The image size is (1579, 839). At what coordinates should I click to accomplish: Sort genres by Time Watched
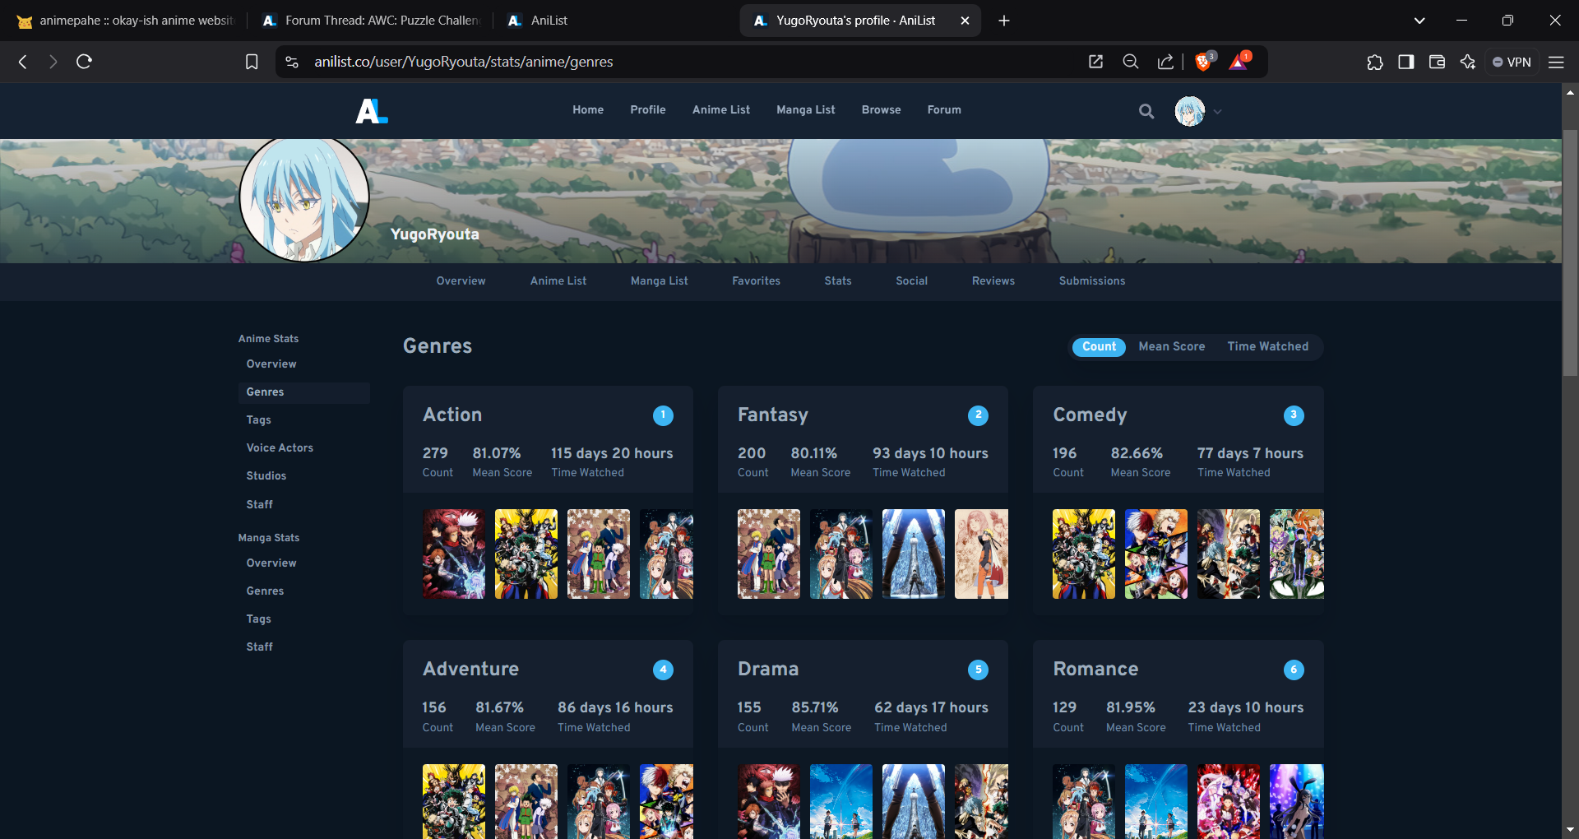tap(1267, 347)
